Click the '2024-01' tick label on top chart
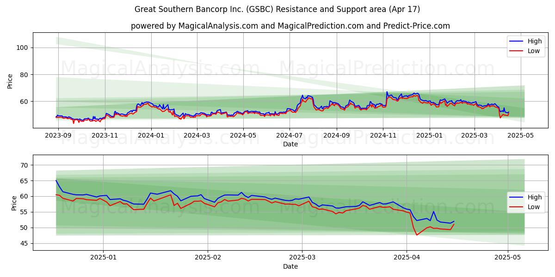Screen dimensions: 555x277 click(x=151, y=135)
